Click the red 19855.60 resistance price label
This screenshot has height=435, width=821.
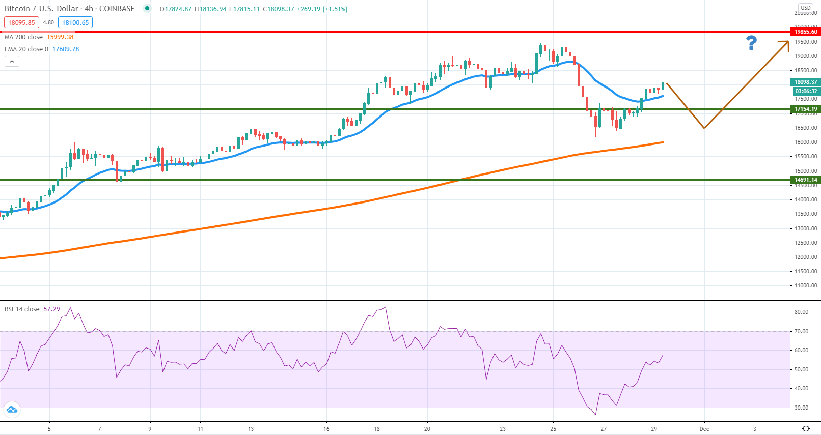pyautogui.click(x=806, y=32)
